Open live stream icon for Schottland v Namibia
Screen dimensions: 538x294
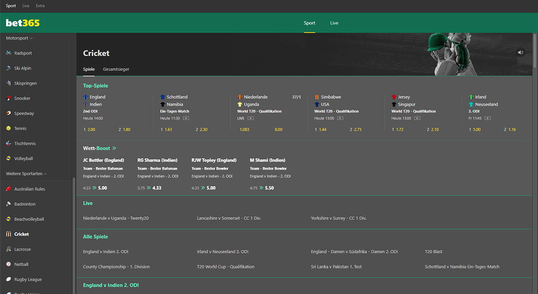click(186, 118)
